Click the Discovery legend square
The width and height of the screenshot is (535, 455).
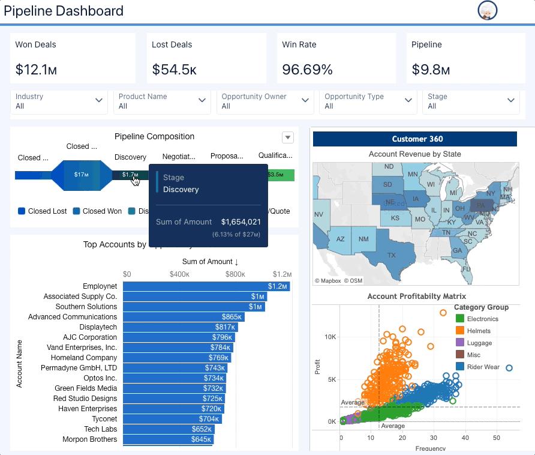pyautogui.click(x=131, y=211)
